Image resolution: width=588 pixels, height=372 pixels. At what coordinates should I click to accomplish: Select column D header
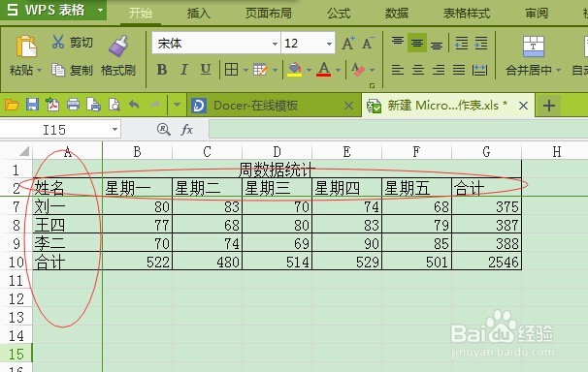pos(278,151)
